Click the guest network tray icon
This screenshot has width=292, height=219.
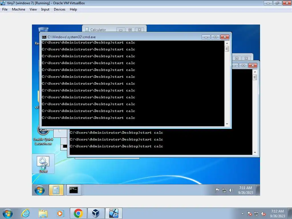(x=224, y=190)
